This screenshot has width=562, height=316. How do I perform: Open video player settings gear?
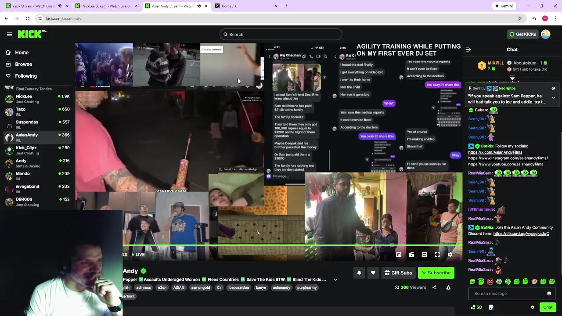click(x=450, y=255)
